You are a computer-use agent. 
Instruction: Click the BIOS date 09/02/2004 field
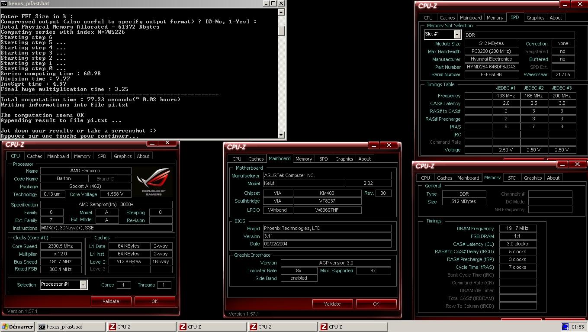[327, 244]
